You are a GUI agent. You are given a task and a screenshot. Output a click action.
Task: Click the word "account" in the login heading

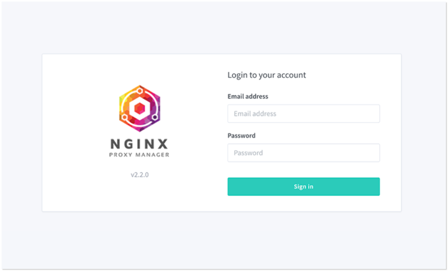(x=291, y=75)
